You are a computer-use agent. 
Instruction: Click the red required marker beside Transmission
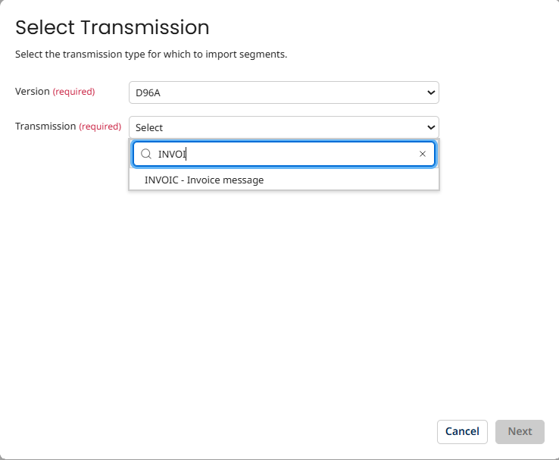click(100, 127)
